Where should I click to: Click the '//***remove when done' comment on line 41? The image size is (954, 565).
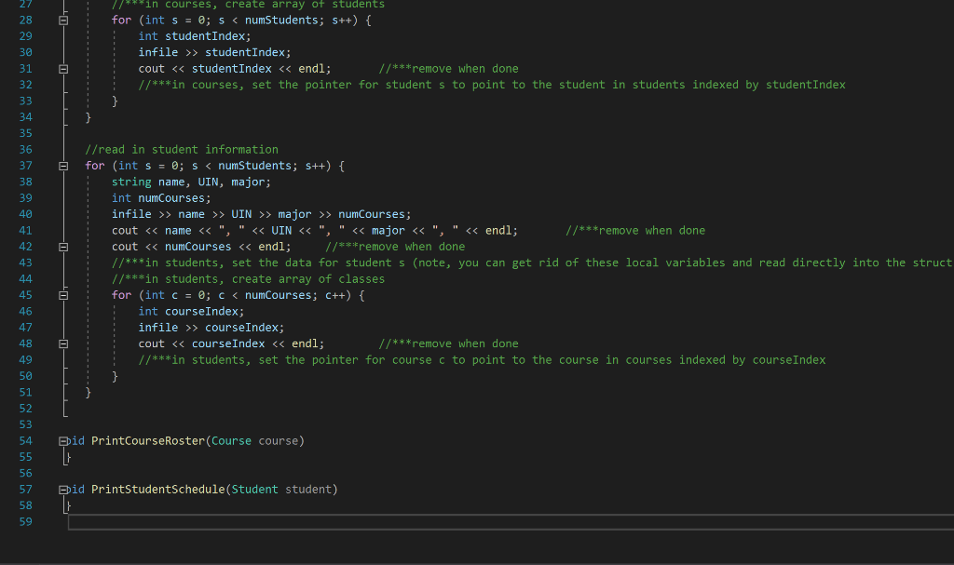(635, 231)
